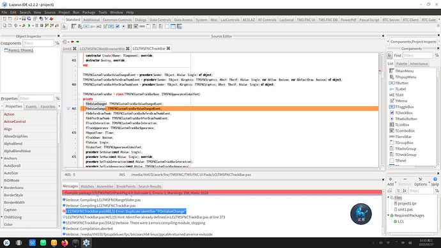
Task: Open the Tools menu
Action: (x=103, y=12)
